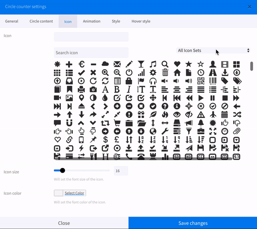This screenshot has height=229, width=257.
Task: Click the Close button
Action: point(64,223)
